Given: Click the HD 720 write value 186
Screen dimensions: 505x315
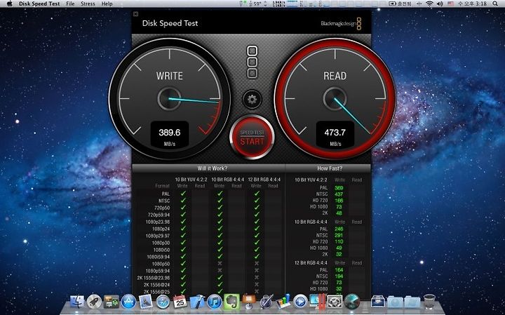Looking at the screenshot, I should (x=339, y=201).
